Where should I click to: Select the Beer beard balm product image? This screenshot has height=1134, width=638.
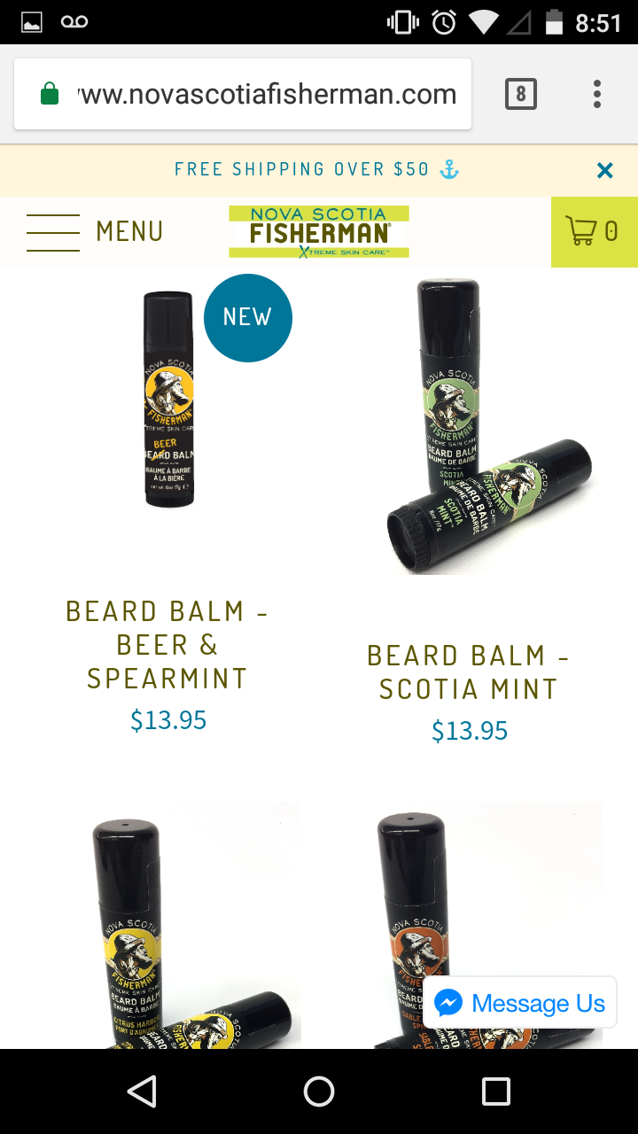168,399
